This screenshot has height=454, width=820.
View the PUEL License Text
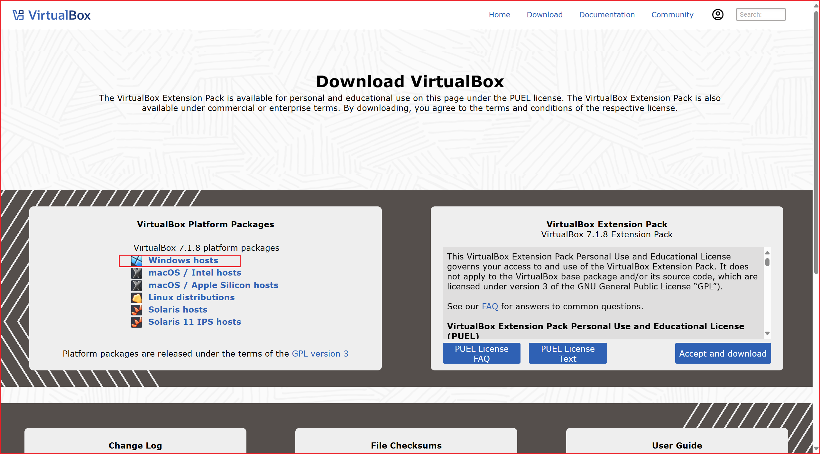567,353
